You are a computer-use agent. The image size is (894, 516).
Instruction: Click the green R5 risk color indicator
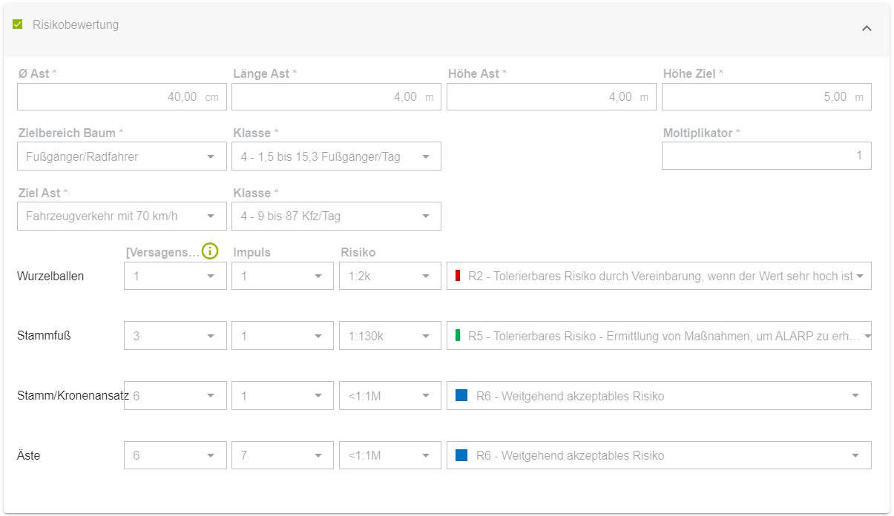458,336
